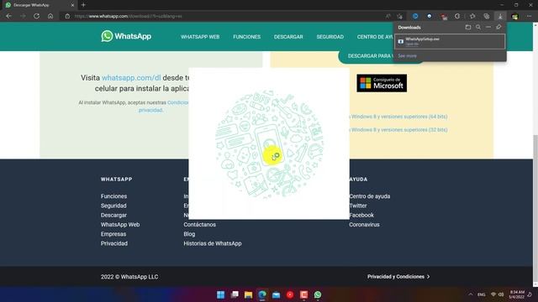538x302 pixels.
Task: Open the red circular taskbar app
Action: [x=290, y=294]
